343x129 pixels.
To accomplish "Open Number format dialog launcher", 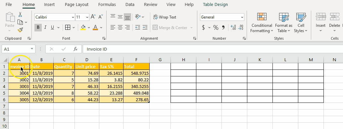I will tap(244, 38).
